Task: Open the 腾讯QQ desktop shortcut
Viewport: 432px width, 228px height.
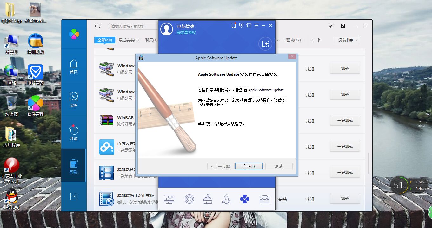Action: click(x=12, y=199)
